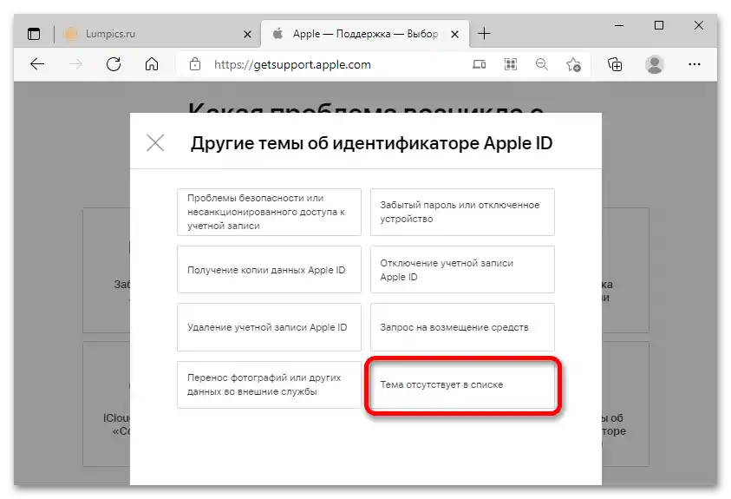View site security lock information
The height and width of the screenshot is (499, 731).
point(195,64)
